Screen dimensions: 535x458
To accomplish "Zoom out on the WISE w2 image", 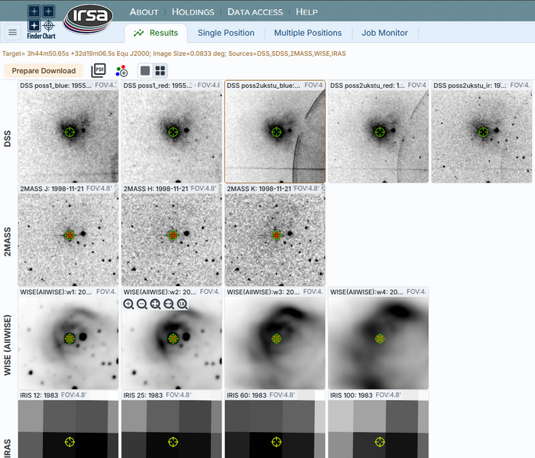I will point(142,304).
